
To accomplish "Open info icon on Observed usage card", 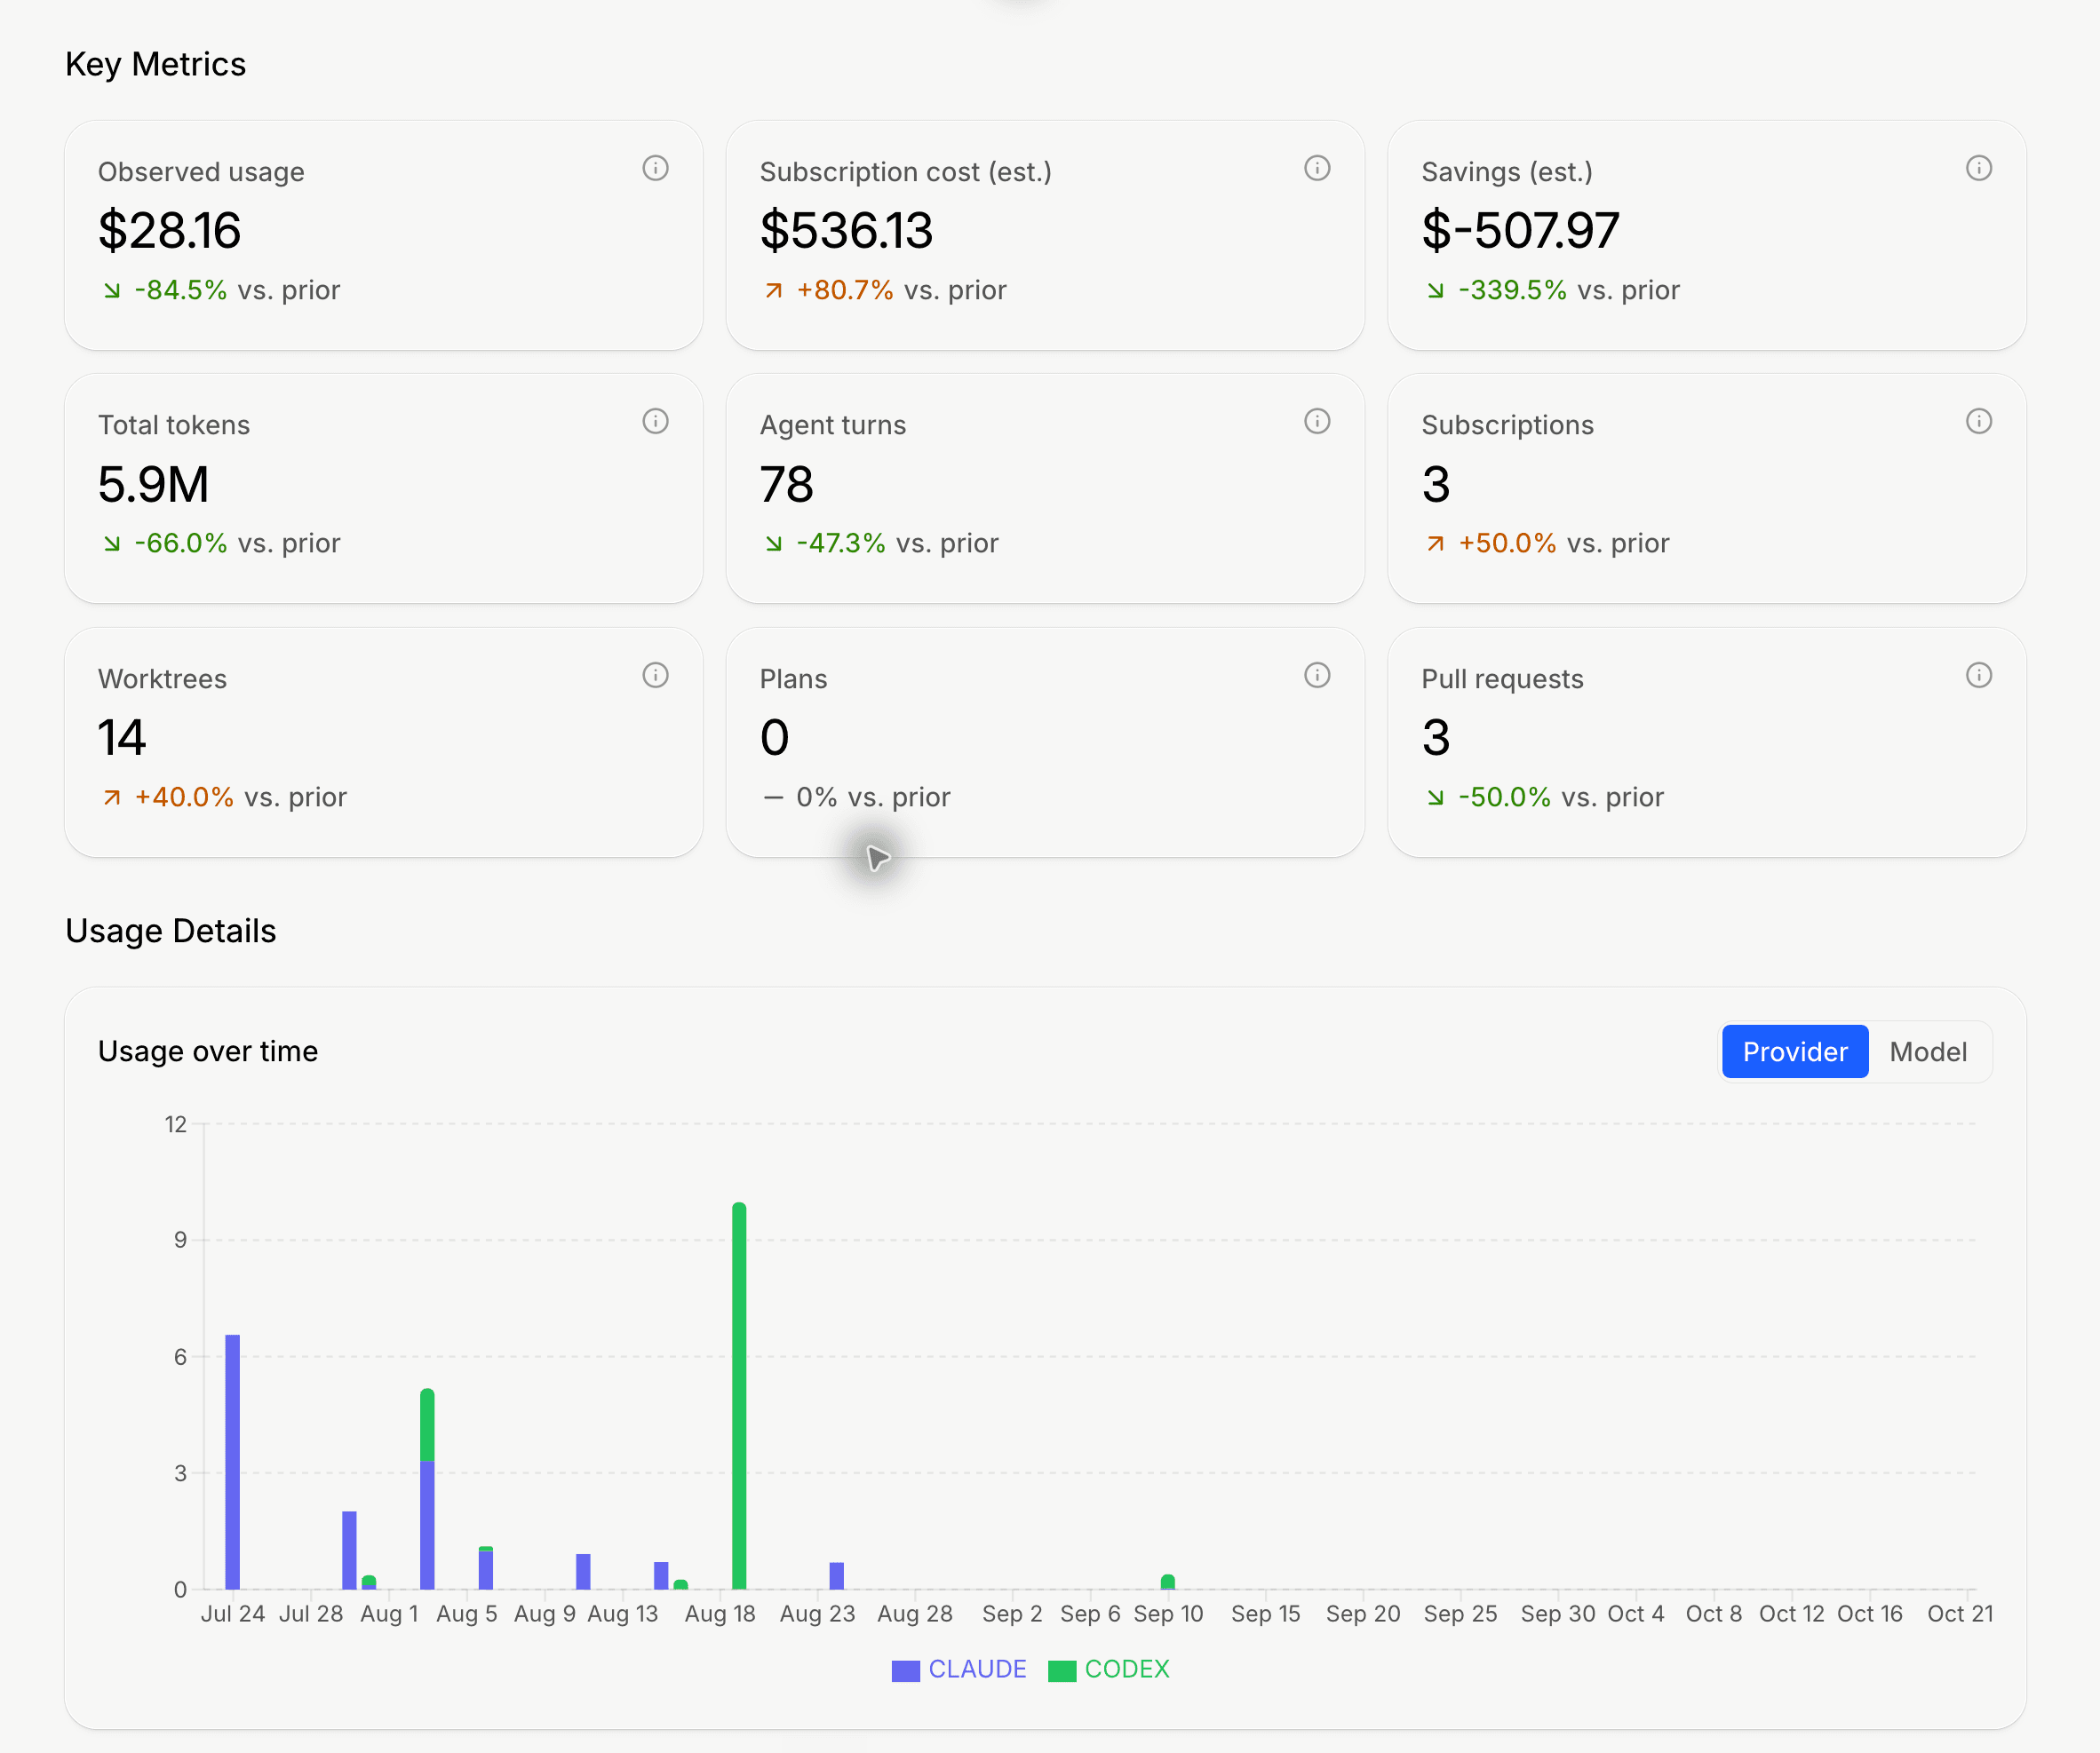I will [x=655, y=169].
